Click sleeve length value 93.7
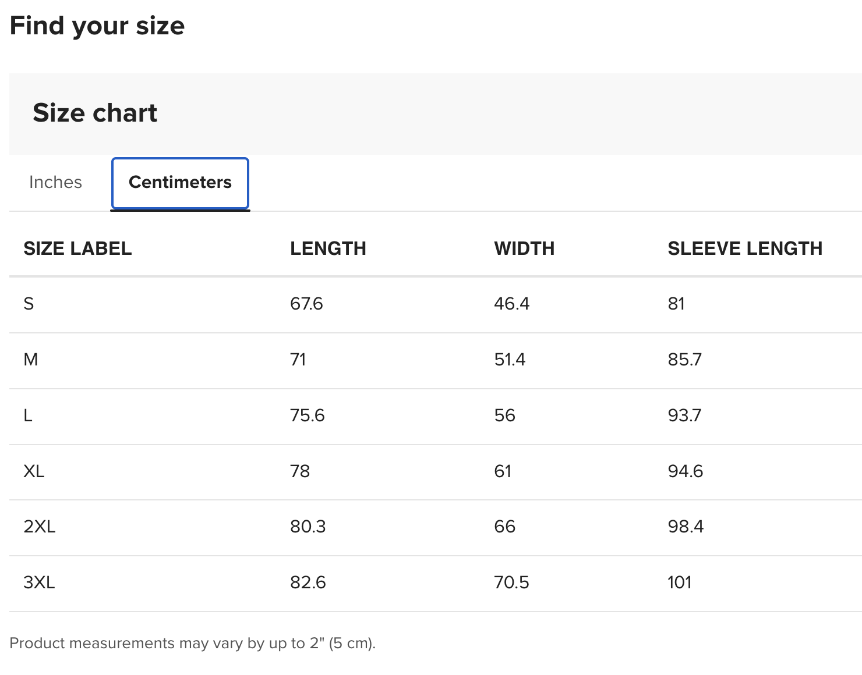This screenshot has height=675, width=862. [x=684, y=415]
